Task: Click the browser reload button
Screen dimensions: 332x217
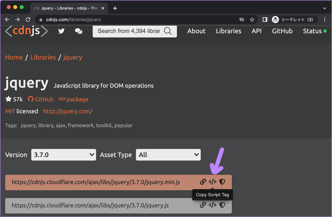Action: coord(28,19)
